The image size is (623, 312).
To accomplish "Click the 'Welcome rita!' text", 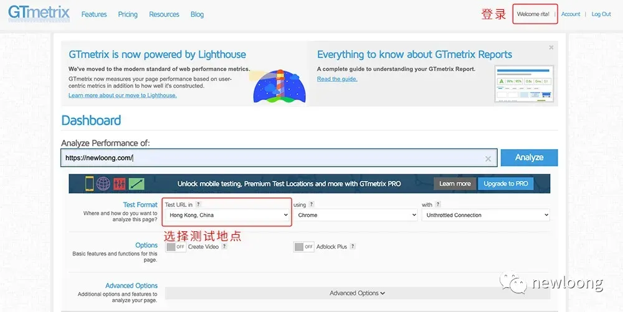I will (533, 14).
